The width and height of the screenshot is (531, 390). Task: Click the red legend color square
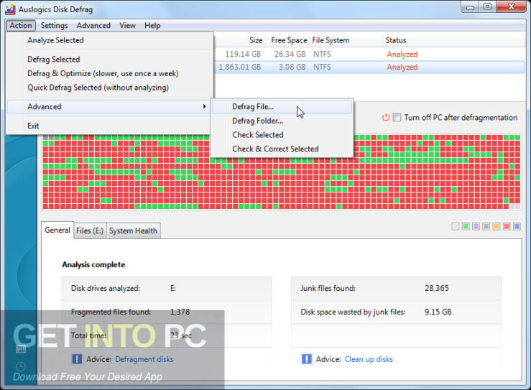[507, 226]
